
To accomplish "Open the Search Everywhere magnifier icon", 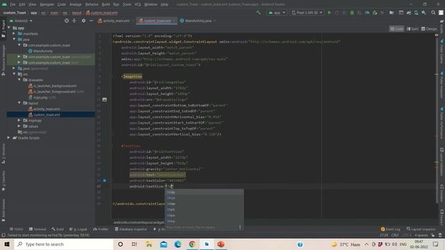I will (433, 12).
